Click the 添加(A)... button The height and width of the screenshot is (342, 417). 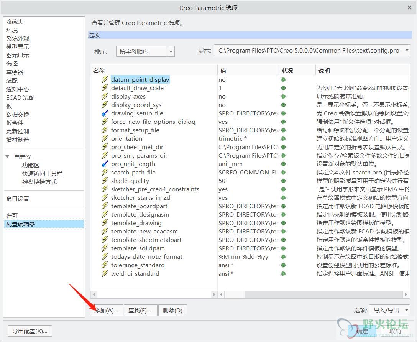(x=106, y=310)
